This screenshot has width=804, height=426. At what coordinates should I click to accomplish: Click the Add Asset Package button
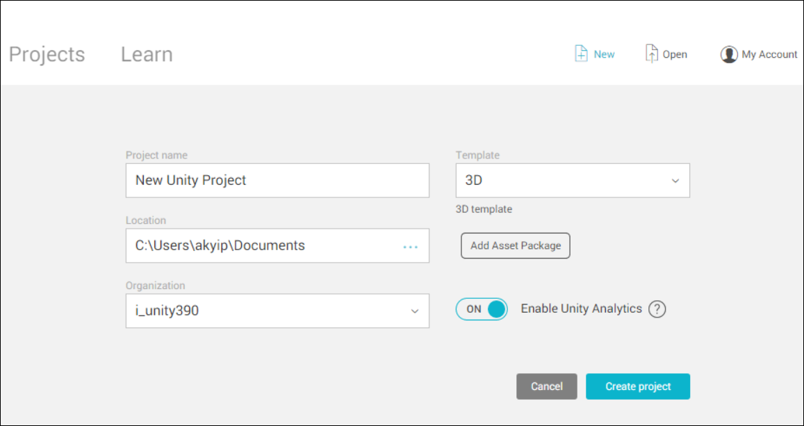[x=516, y=245]
